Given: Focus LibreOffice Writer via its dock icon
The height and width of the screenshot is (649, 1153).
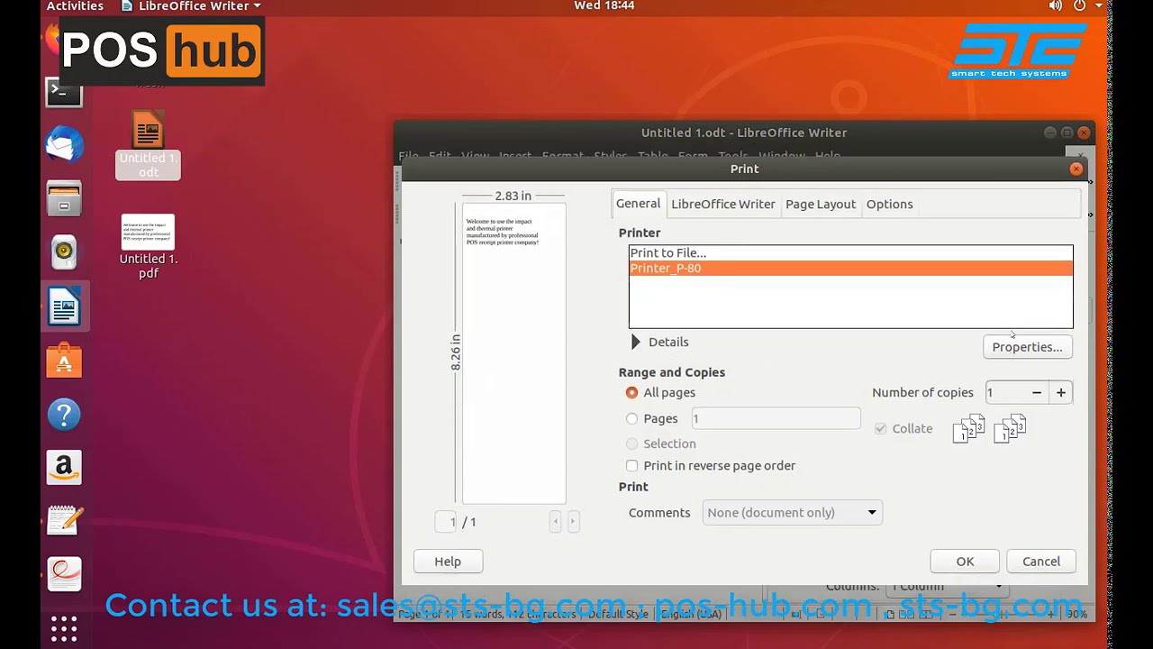Looking at the screenshot, I should [64, 306].
